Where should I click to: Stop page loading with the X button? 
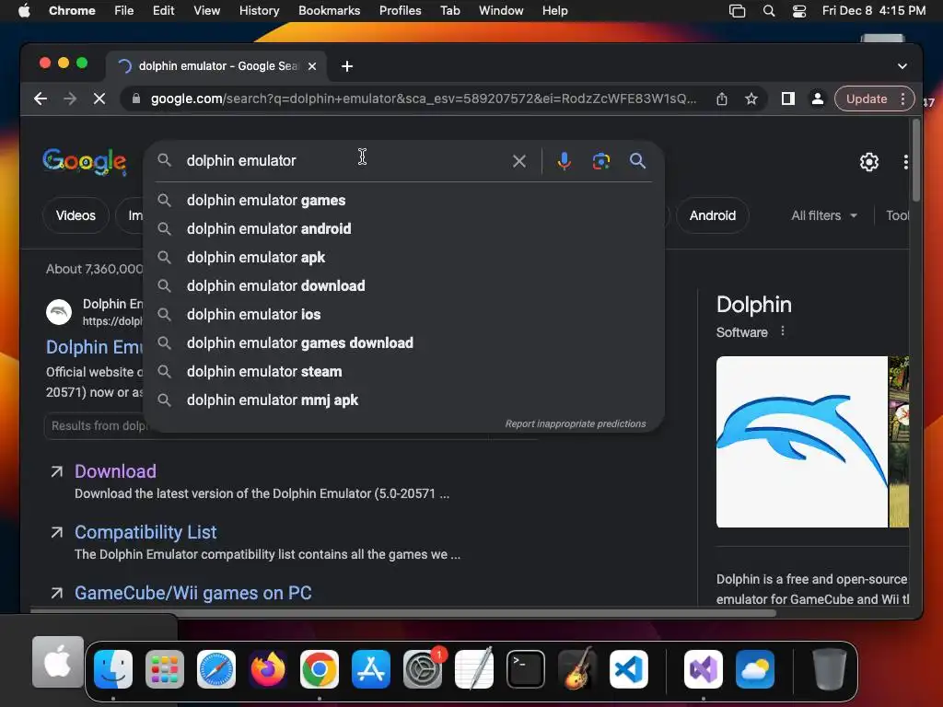coord(99,99)
